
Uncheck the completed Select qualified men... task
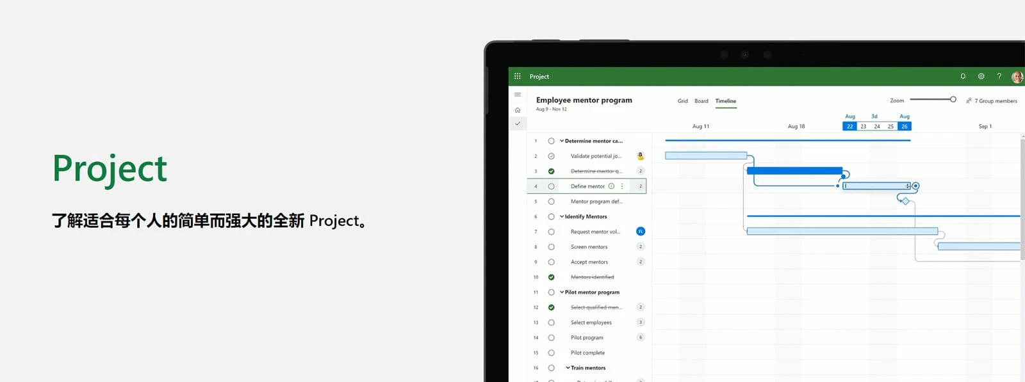[551, 307]
